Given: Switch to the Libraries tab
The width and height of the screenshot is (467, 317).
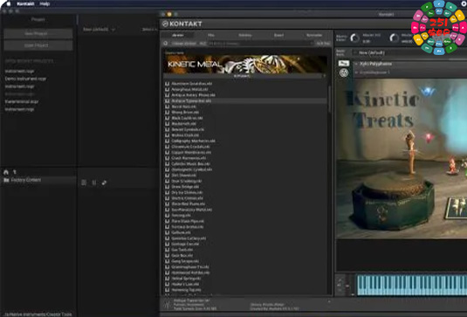Looking at the screenshot, I should click(x=178, y=35).
